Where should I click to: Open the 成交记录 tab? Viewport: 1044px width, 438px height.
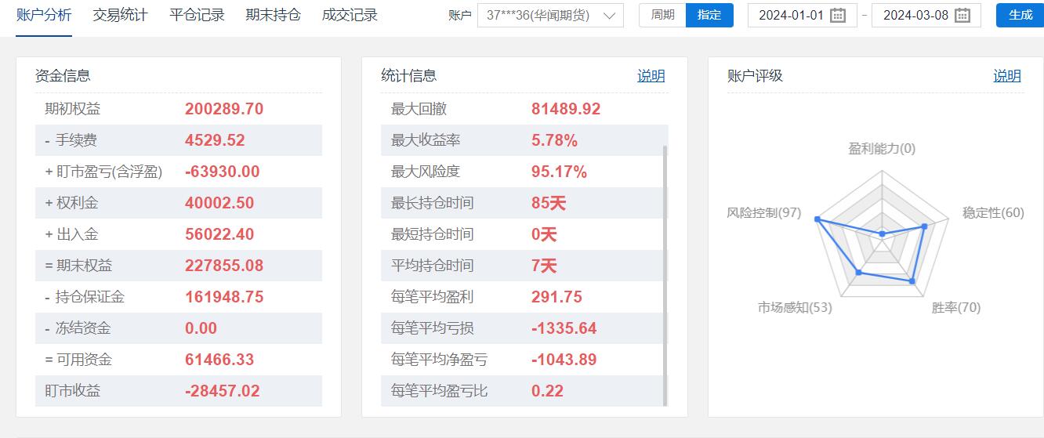click(350, 15)
